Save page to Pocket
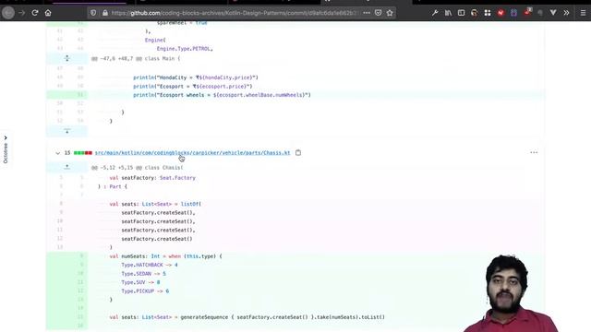The height and width of the screenshot is (332, 591). click(378, 13)
